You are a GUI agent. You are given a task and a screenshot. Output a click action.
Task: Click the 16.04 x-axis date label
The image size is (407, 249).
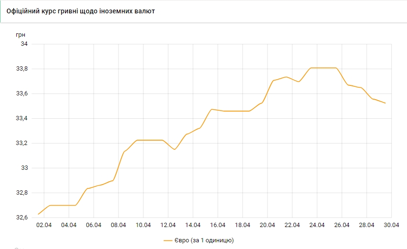coord(218,225)
